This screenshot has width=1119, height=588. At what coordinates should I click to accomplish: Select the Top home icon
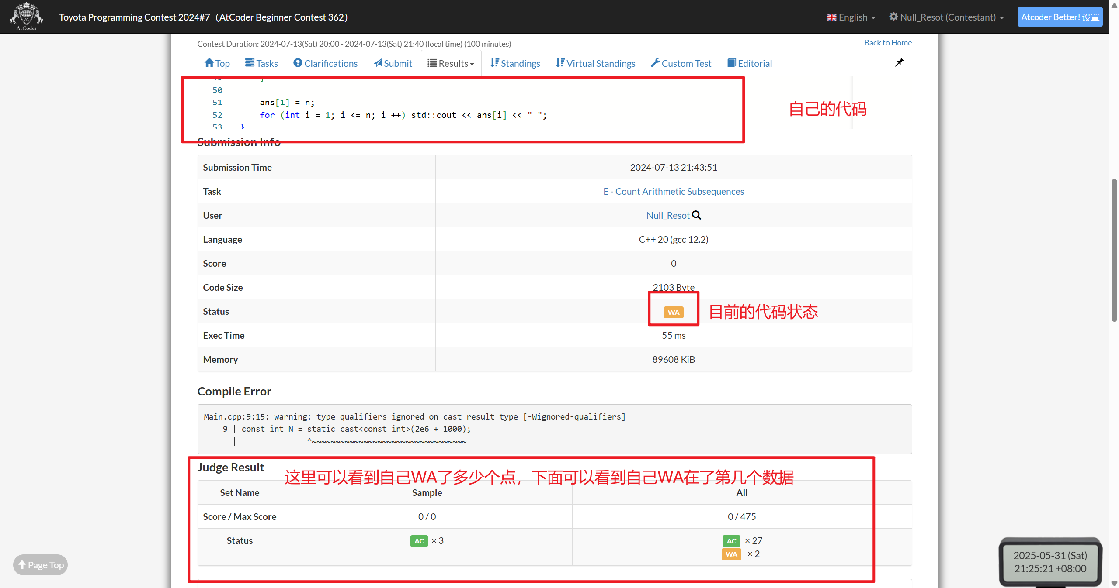tap(210, 62)
